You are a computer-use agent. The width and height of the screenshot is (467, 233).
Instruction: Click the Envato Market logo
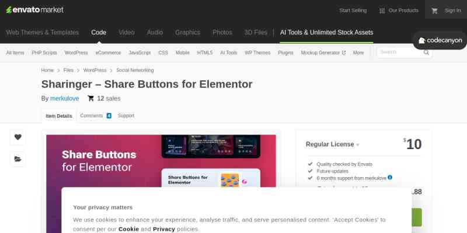click(35, 10)
